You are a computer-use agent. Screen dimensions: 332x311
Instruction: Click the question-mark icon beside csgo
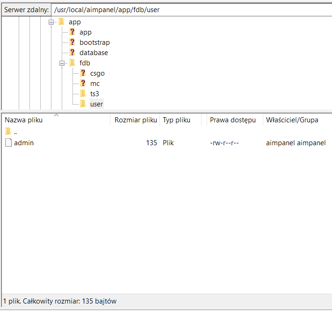tap(83, 73)
